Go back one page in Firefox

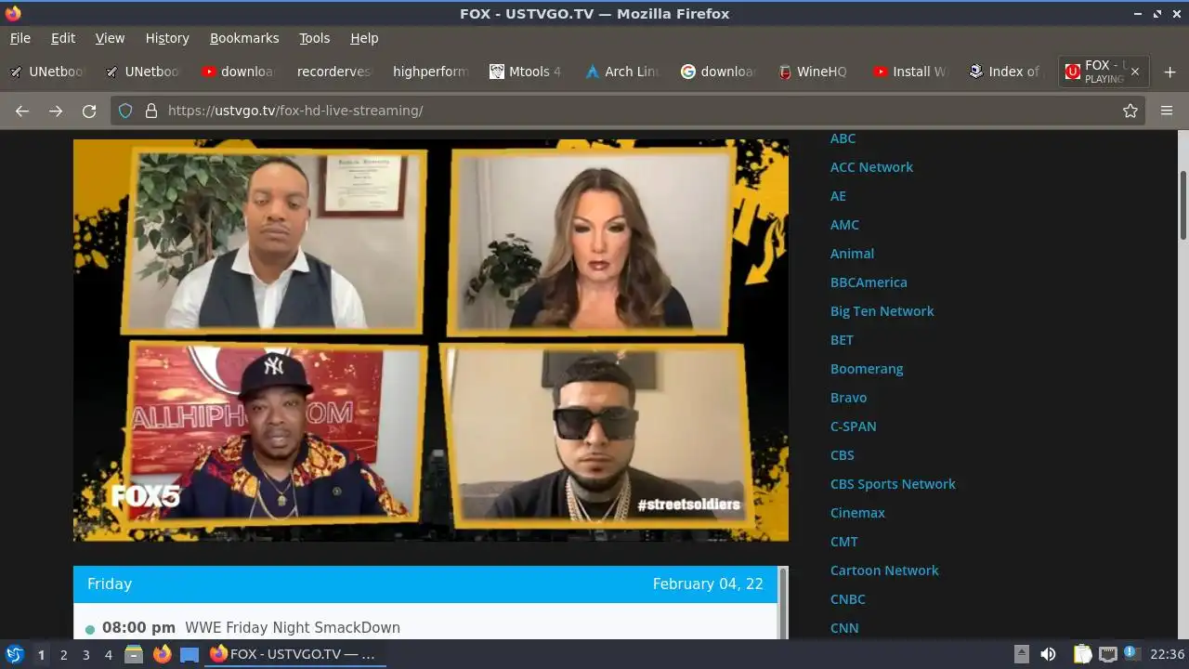click(x=22, y=111)
